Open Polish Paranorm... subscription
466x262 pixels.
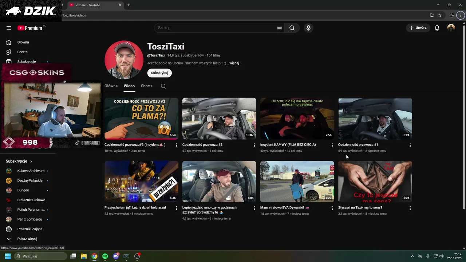[31, 210]
